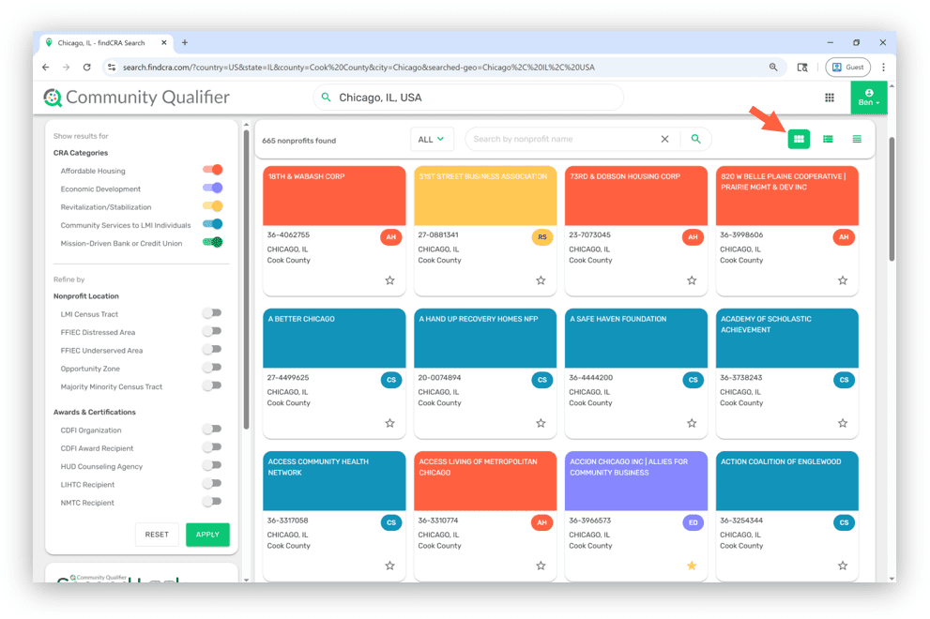Click the browser address bar URL
Viewport: 930px width, 619px height.
tap(358, 67)
